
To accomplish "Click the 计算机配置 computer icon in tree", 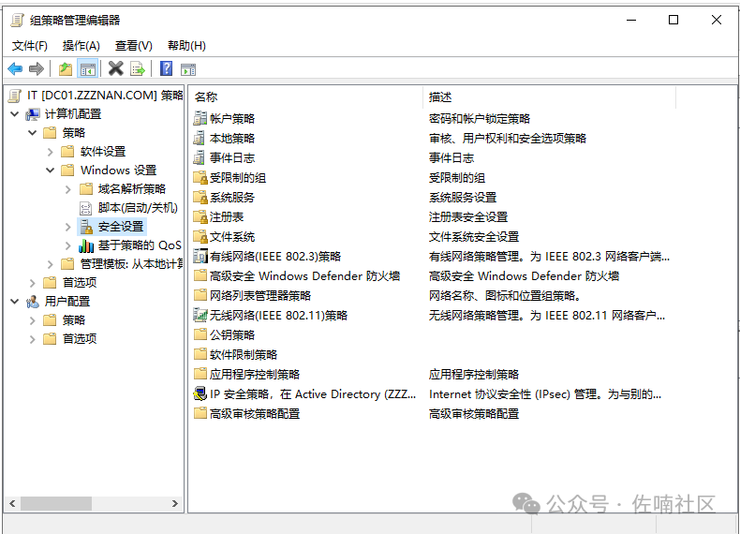I will click(33, 113).
